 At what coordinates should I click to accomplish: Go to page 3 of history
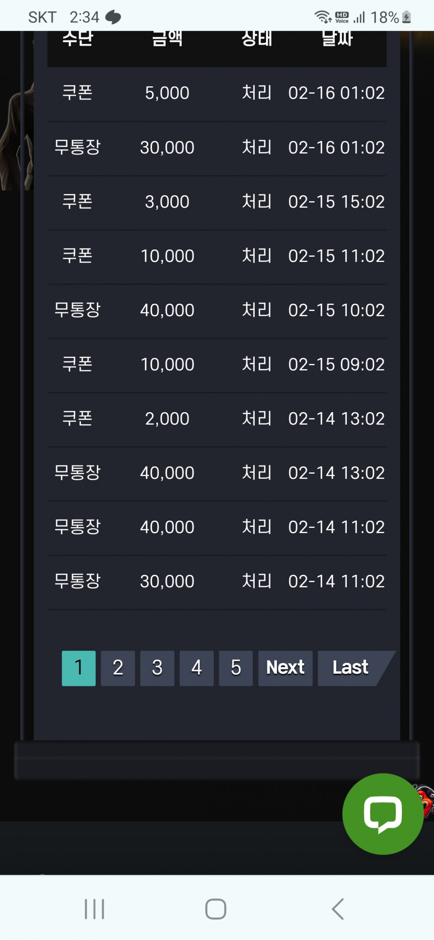(157, 668)
